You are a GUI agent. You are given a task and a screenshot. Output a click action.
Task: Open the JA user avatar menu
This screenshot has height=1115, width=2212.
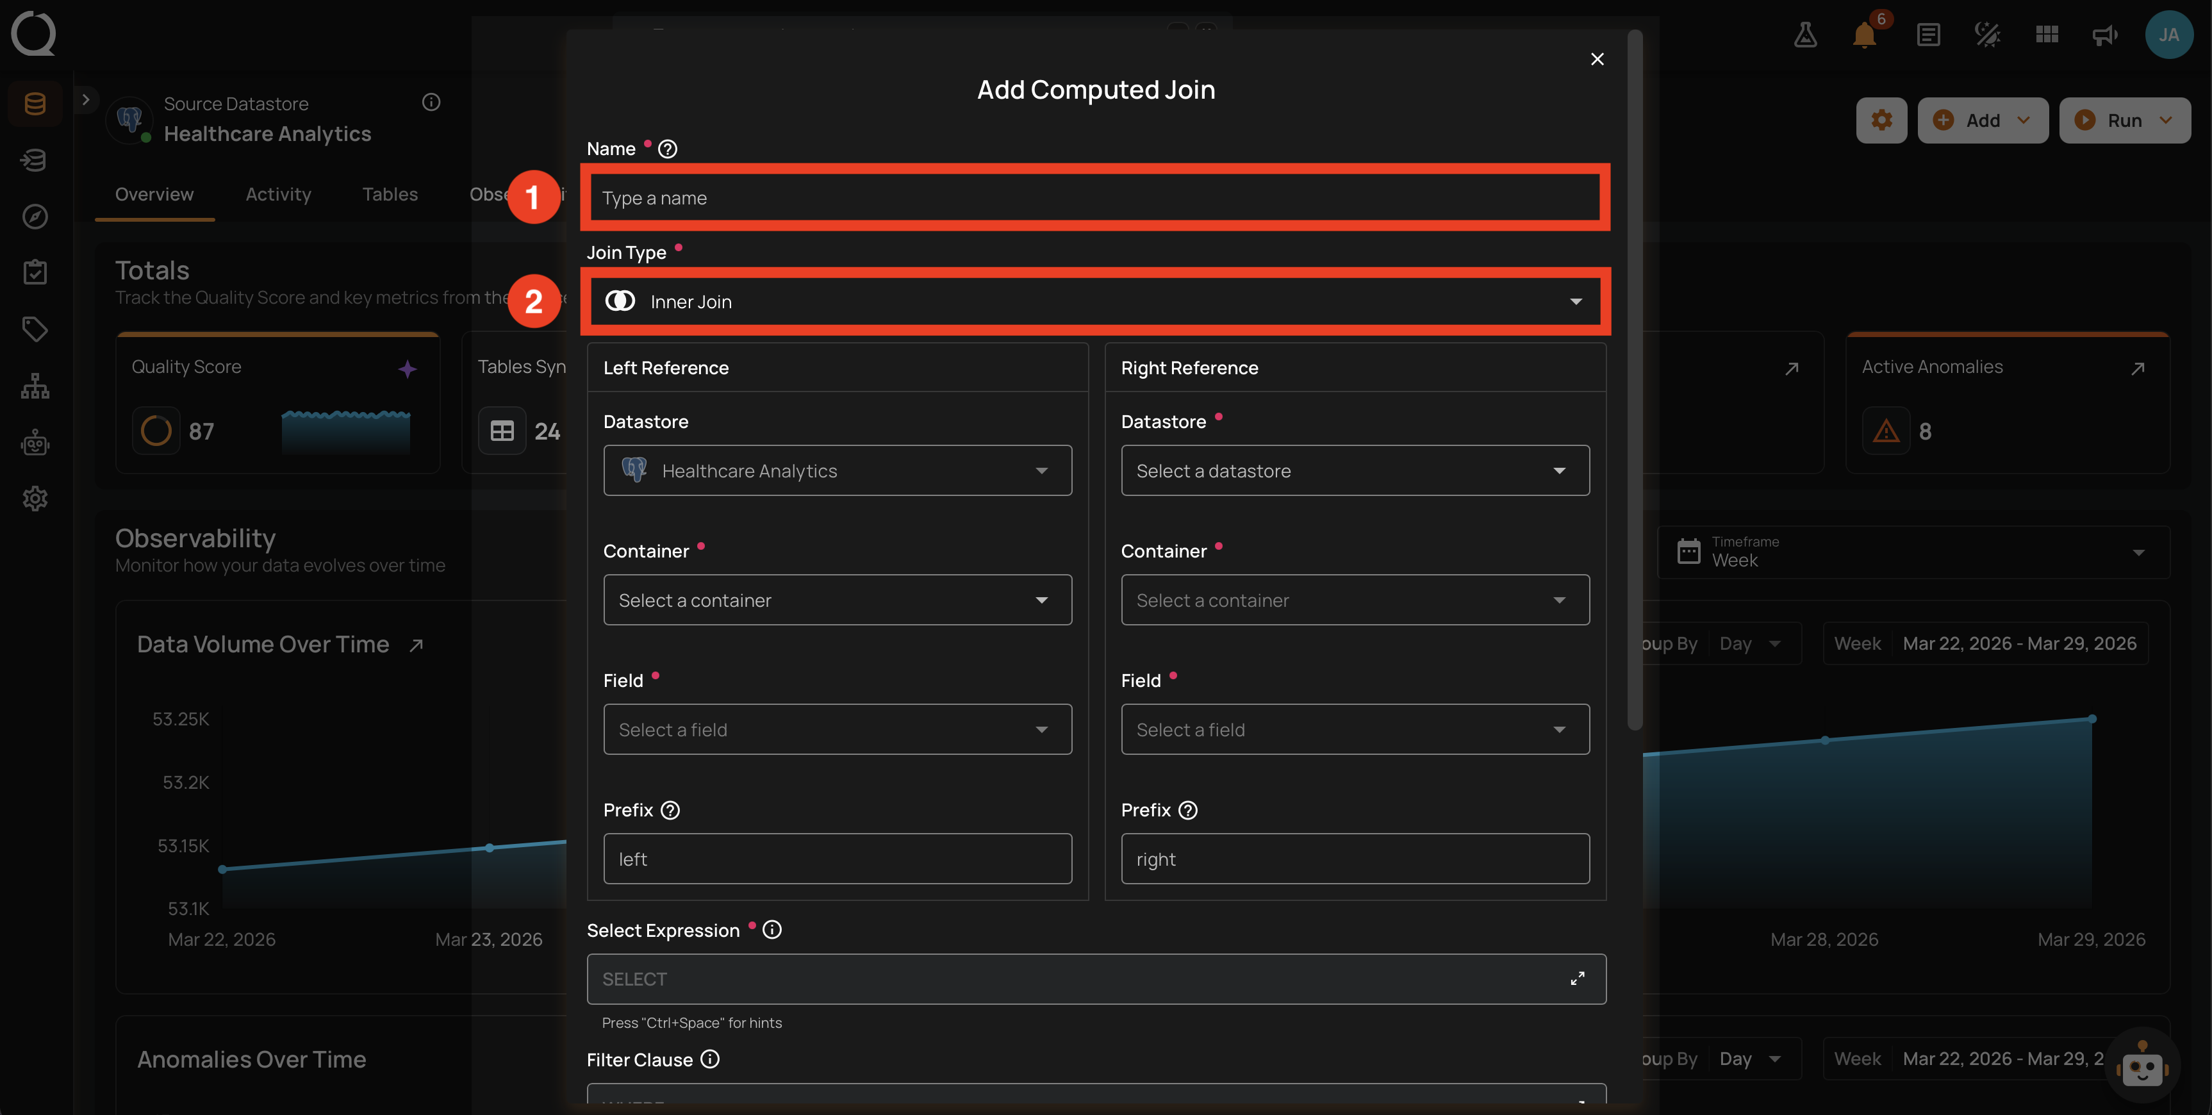point(2168,35)
